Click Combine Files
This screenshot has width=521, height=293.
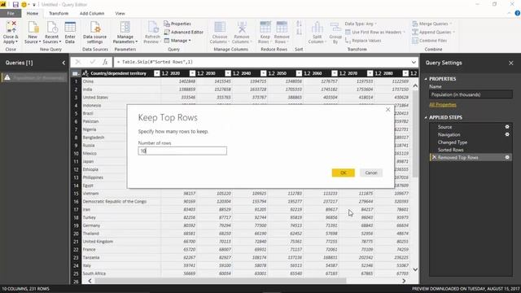(x=430, y=41)
